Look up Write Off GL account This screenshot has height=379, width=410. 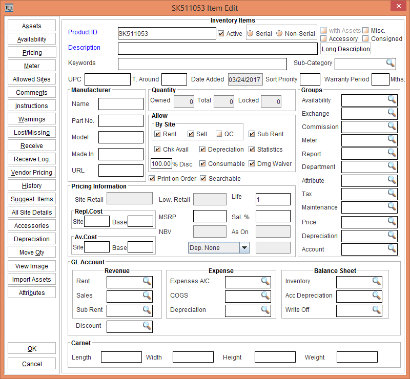tap(377, 310)
